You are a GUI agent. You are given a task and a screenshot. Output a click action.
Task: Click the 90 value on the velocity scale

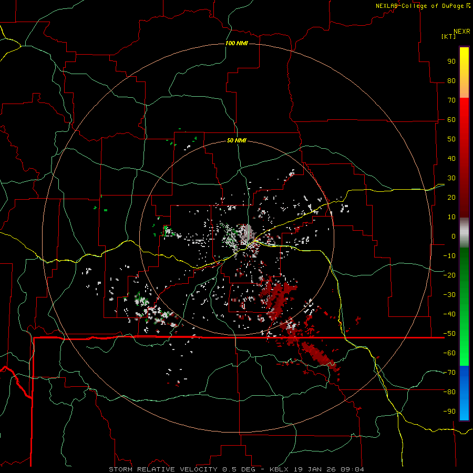[451, 61]
